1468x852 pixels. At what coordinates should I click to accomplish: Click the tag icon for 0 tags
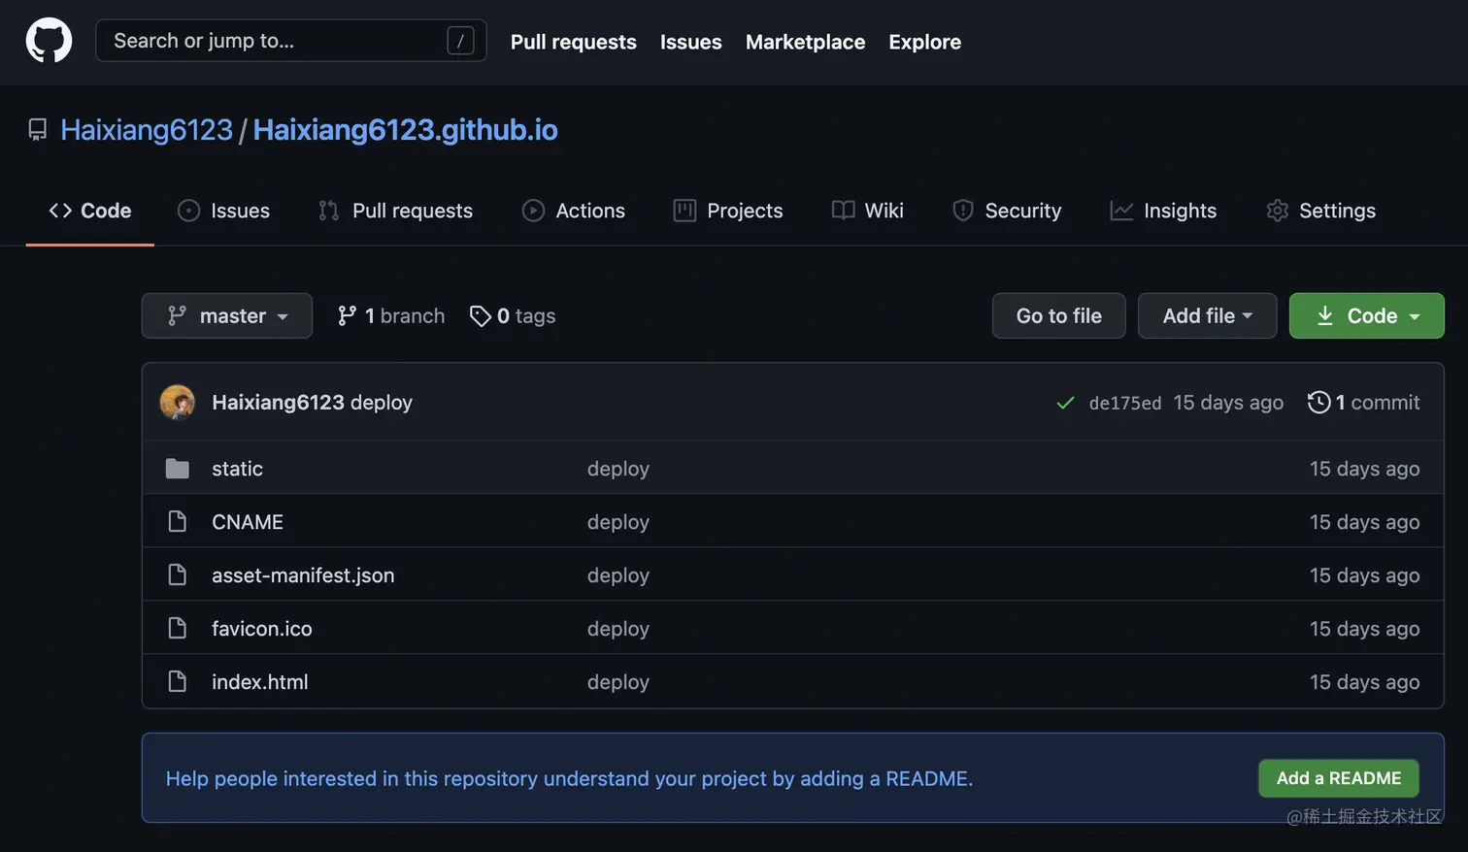[x=480, y=316]
